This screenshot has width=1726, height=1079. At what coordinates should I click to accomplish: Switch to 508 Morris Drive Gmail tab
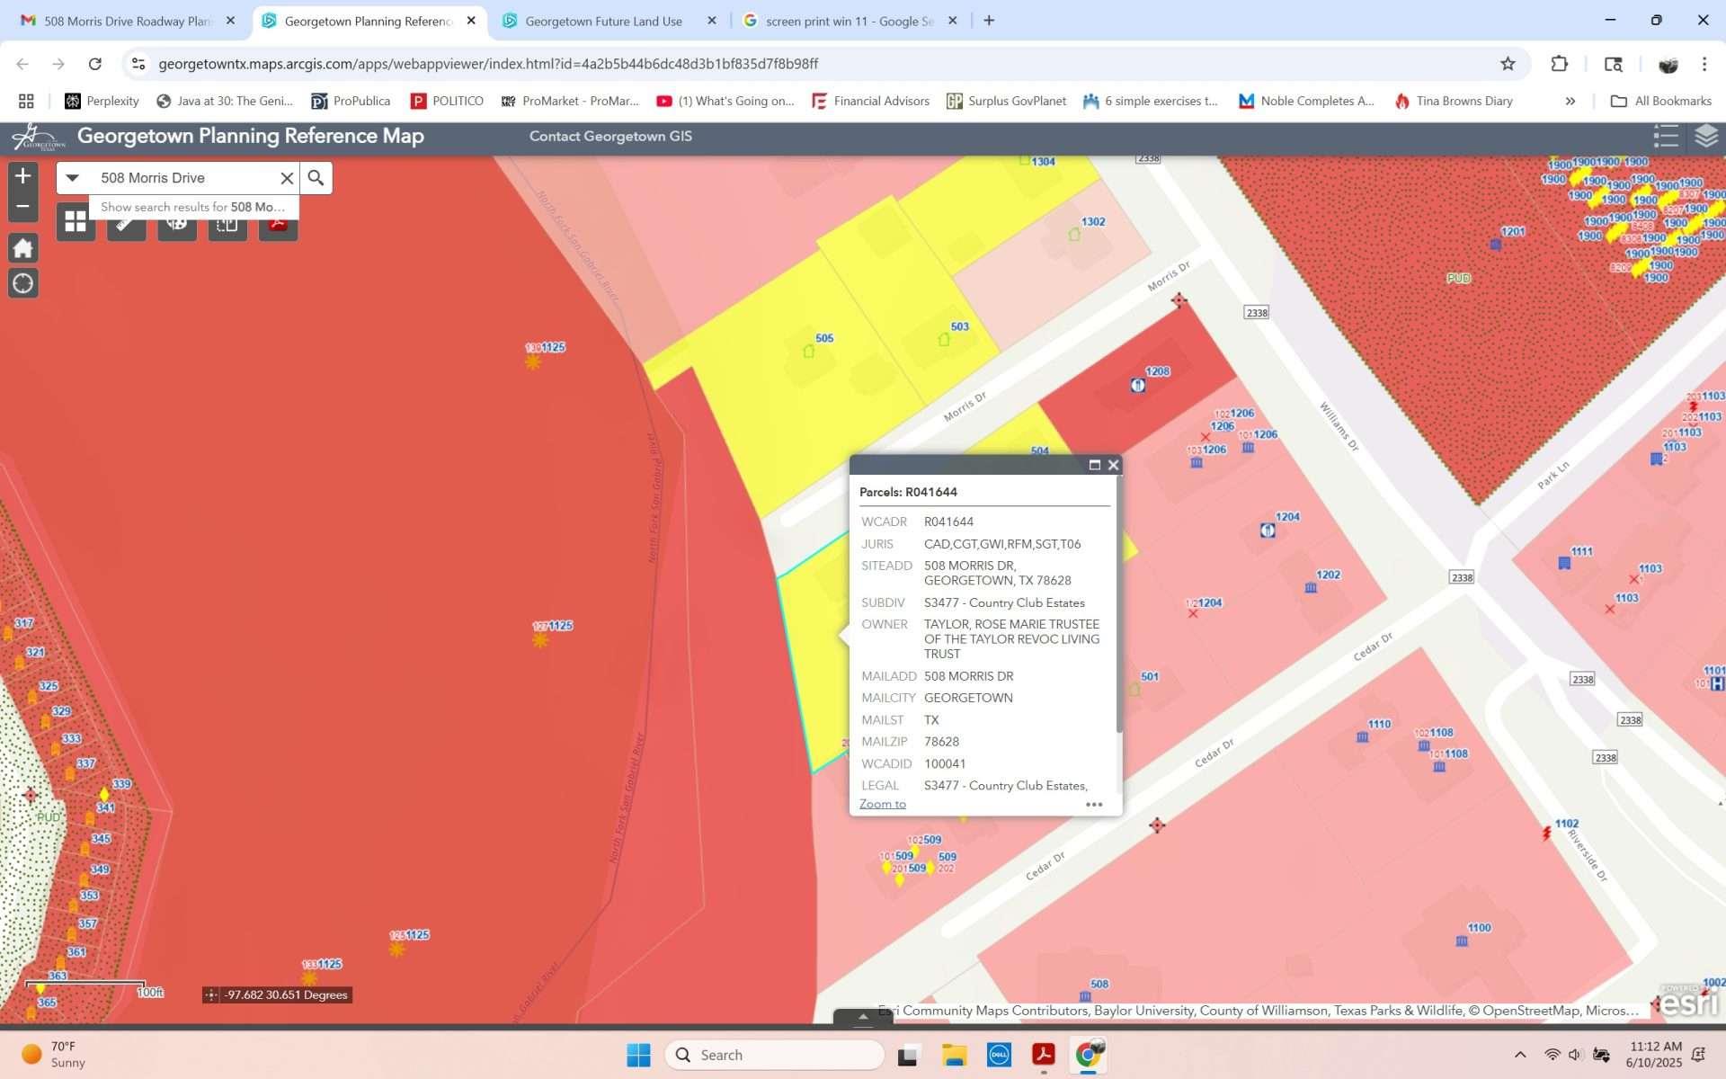click(126, 21)
